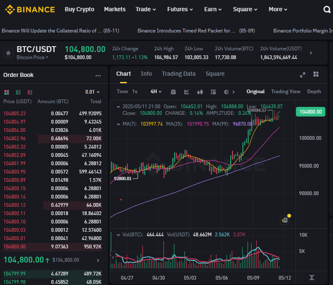Click the Total column header
333x285 pixels.
pos(96,102)
